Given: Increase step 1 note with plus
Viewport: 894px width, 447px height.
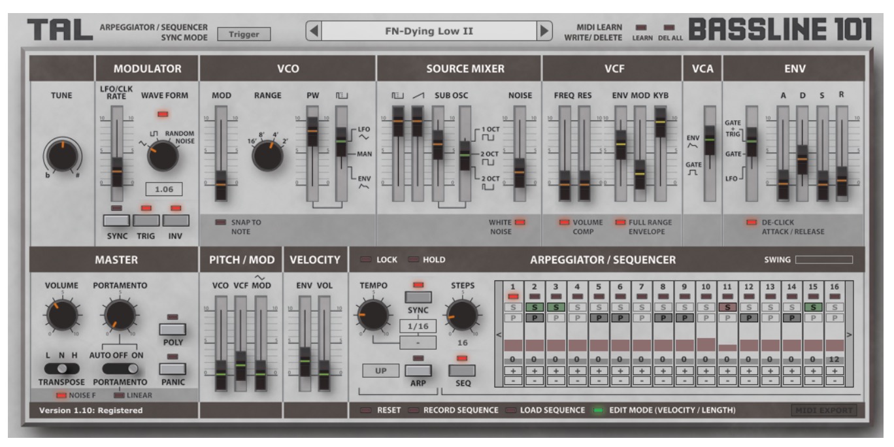Looking at the screenshot, I should pos(514,371).
